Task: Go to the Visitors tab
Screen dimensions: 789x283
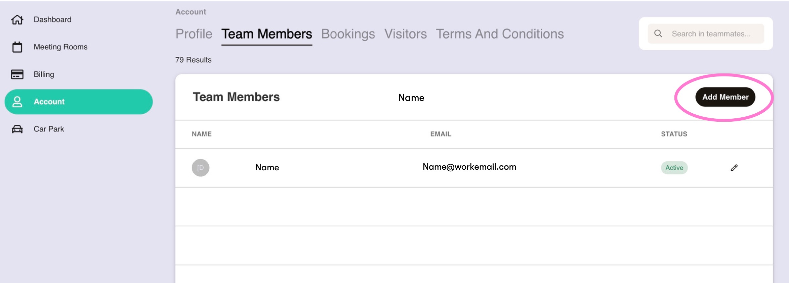Action: [405, 34]
